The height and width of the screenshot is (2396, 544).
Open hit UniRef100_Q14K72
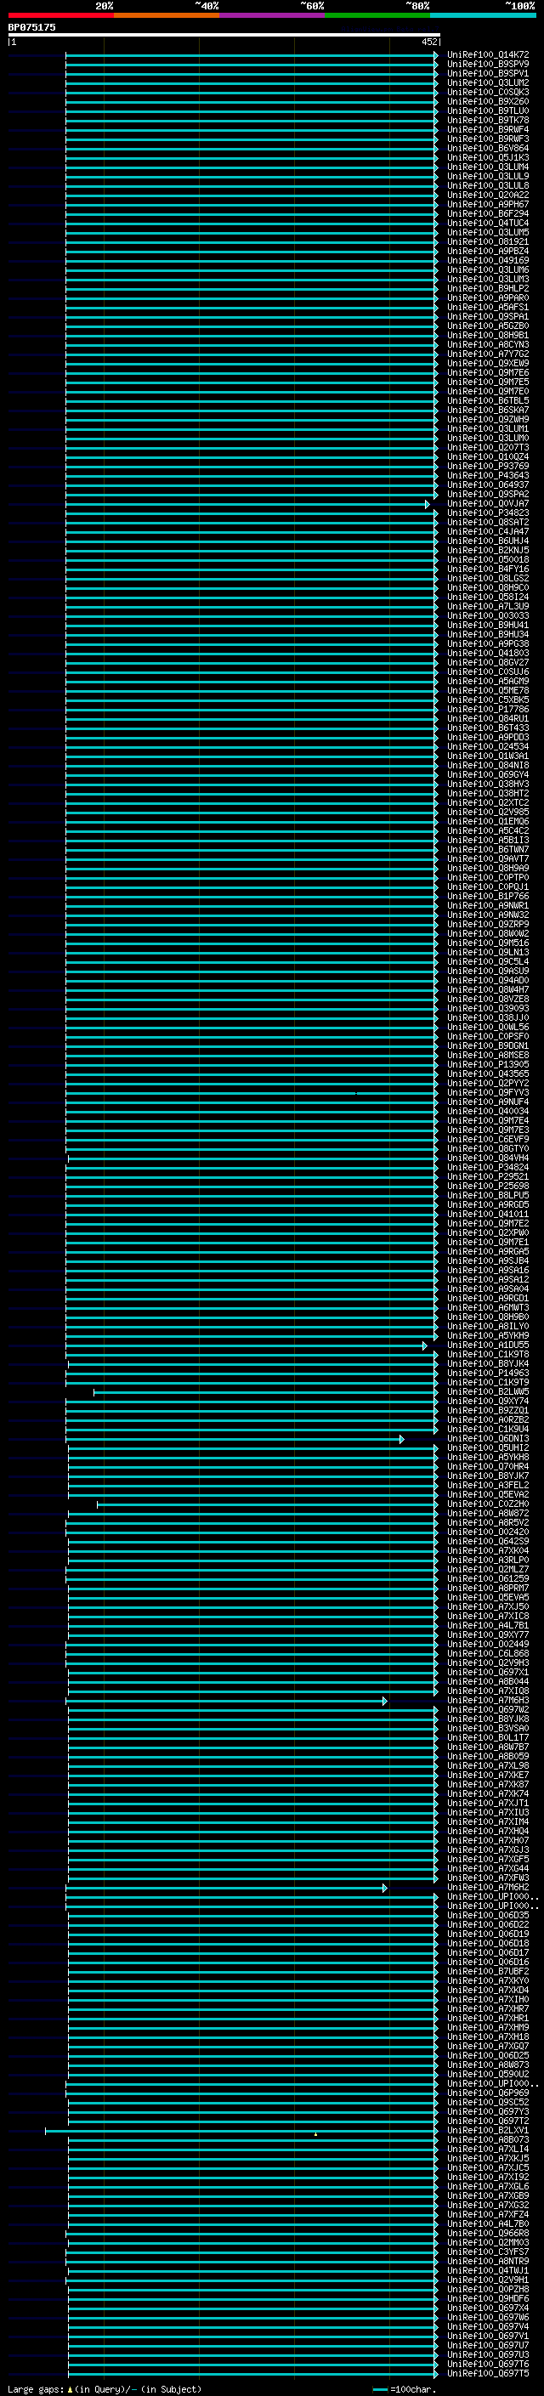tap(487, 55)
